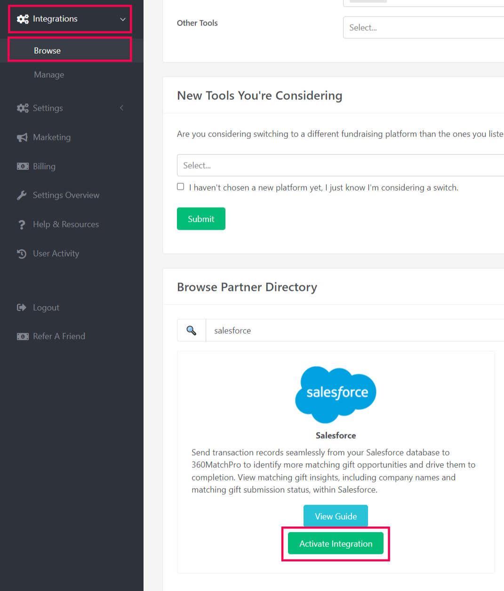Click the Help & Resources question mark icon

point(22,225)
